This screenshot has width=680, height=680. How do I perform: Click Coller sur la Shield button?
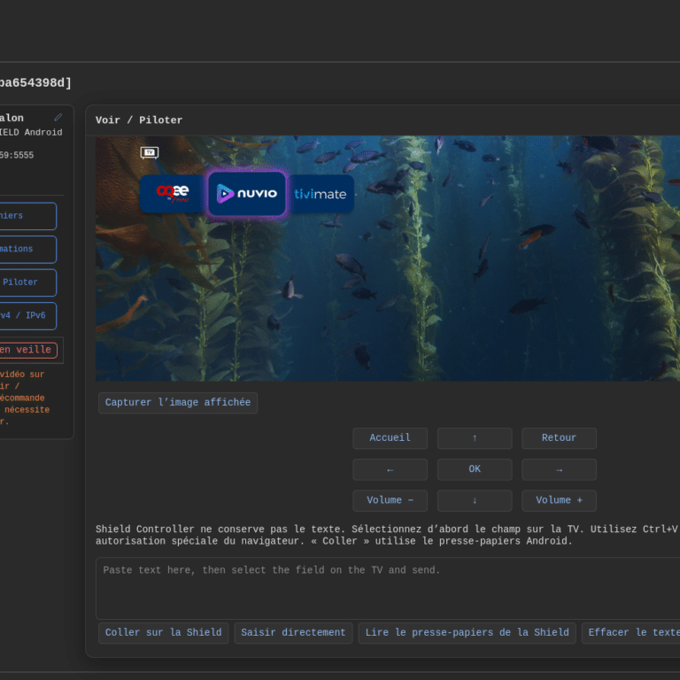click(164, 633)
